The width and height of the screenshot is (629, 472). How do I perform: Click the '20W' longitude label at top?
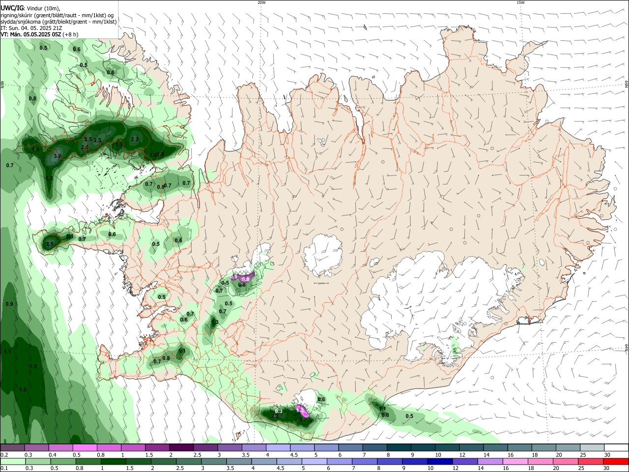click(x=261, y=2)
